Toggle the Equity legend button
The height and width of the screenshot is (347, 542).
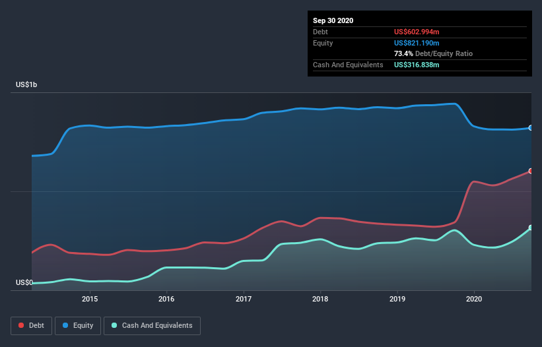[78, 326]
